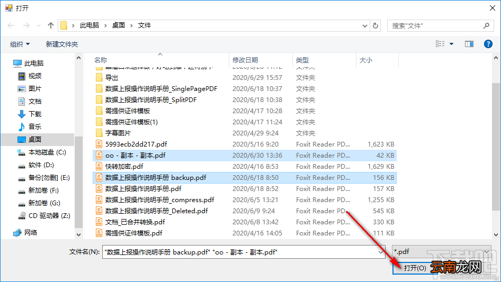Open the 组织 menu
The width and height of the screenshot is (501, 282).
[20, 44]
